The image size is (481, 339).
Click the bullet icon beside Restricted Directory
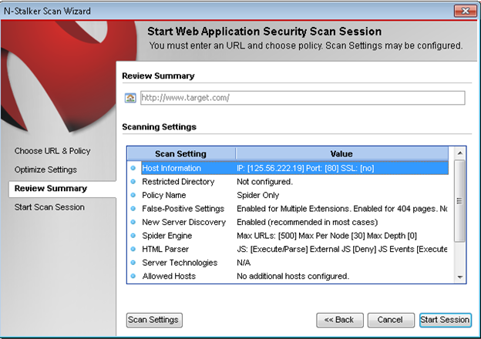(x=133, y=182)
